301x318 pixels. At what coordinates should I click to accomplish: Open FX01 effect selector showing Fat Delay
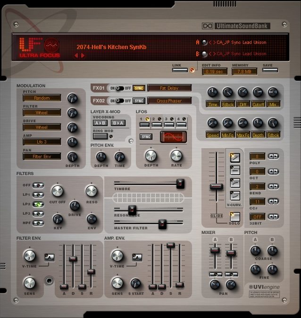point(169,88)
